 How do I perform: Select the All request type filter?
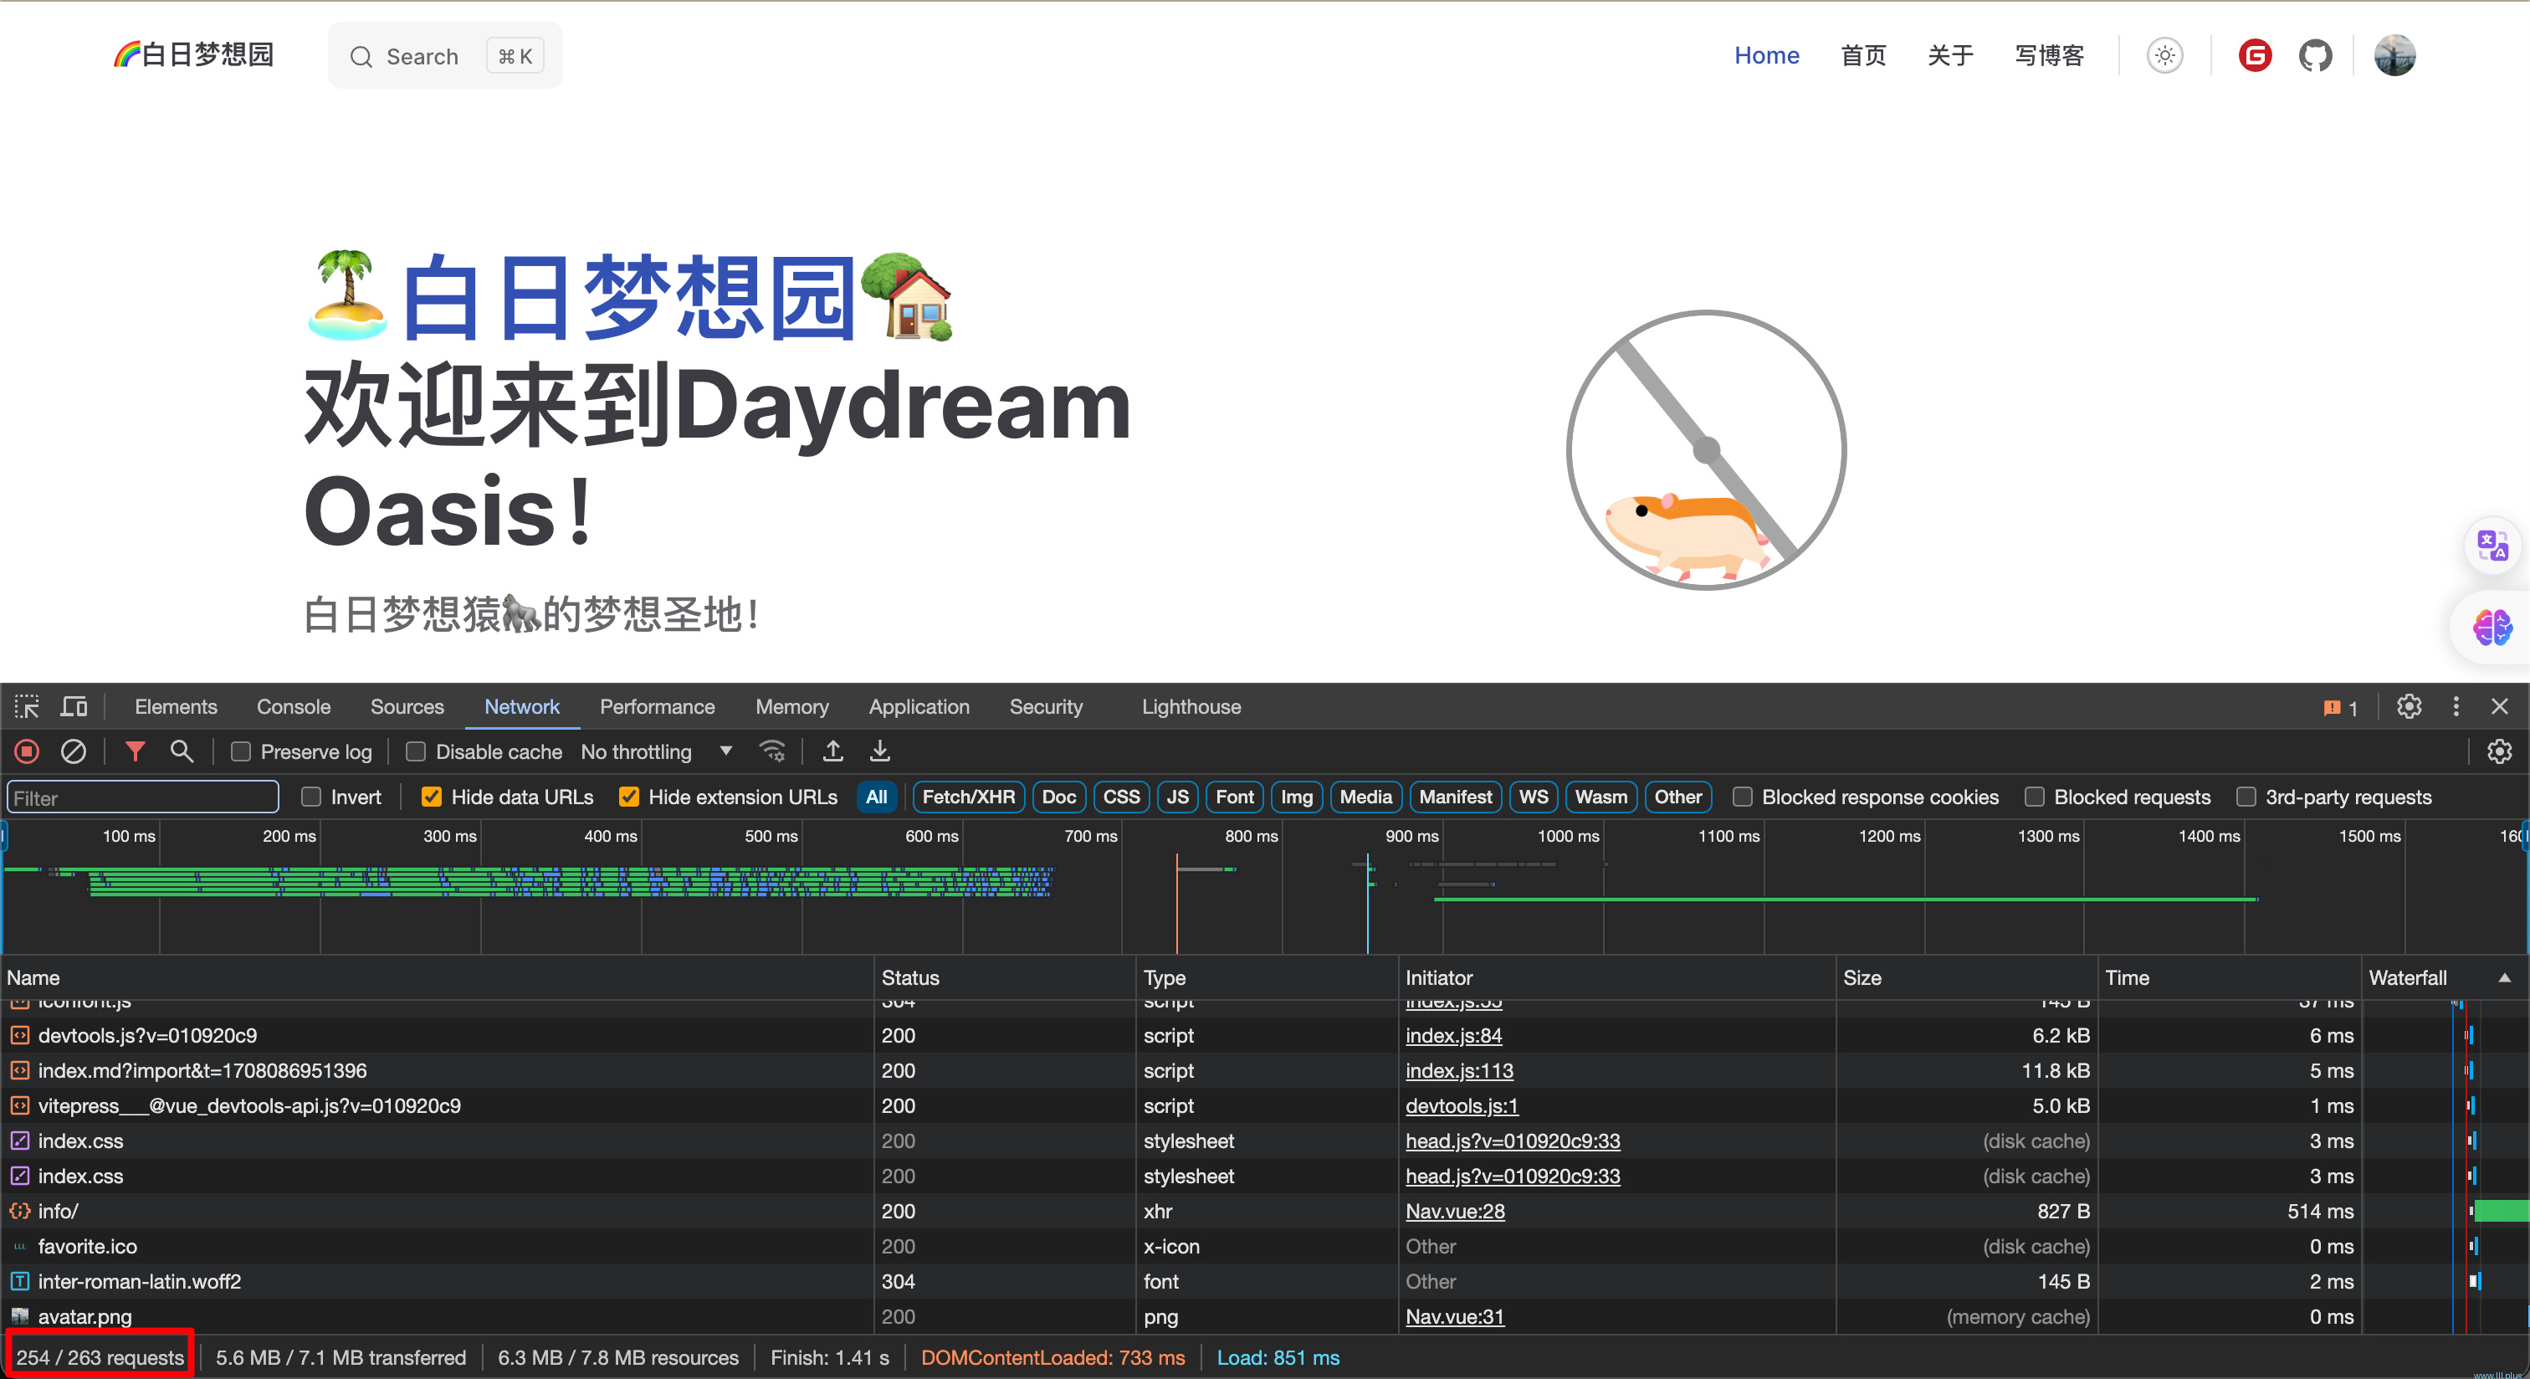tap(876, 797)
